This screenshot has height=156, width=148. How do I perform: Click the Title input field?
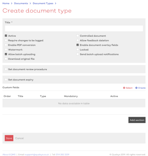74,28
